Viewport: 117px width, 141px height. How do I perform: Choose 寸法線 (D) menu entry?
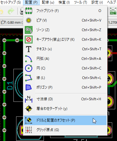65,99
